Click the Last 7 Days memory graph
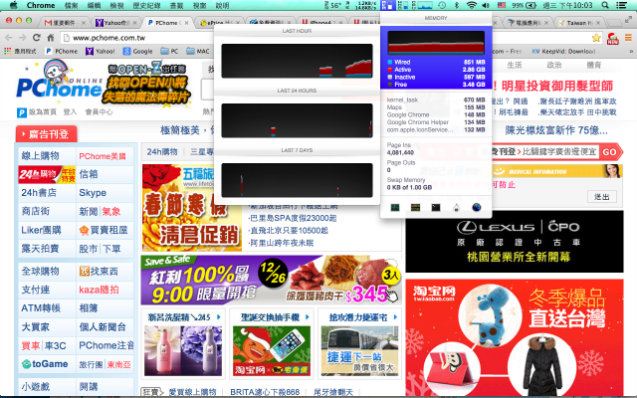This screenshot has width=637, height=398. coord(297,180)
